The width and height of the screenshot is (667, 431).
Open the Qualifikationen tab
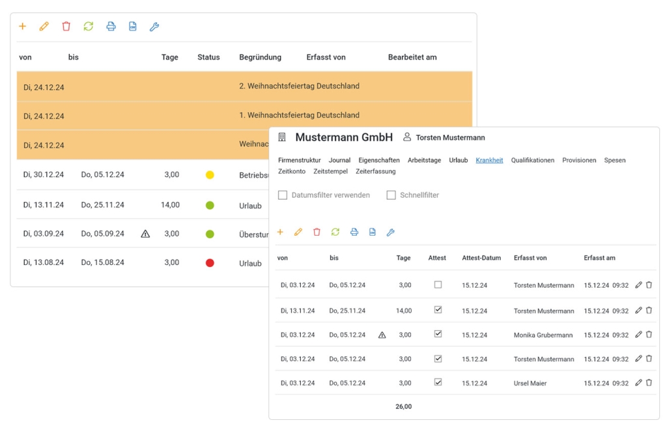point(533,160)
